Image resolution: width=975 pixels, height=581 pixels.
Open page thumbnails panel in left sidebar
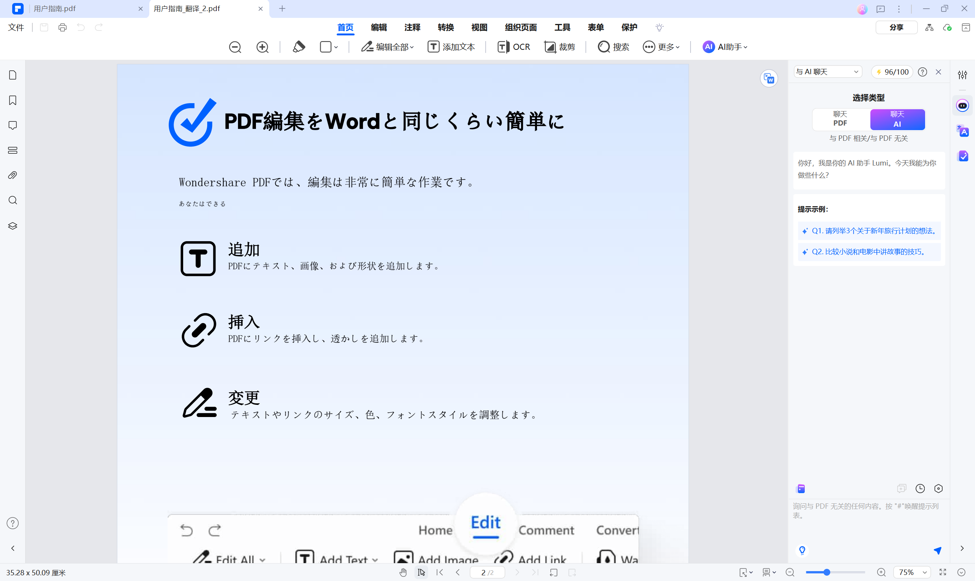13,75
